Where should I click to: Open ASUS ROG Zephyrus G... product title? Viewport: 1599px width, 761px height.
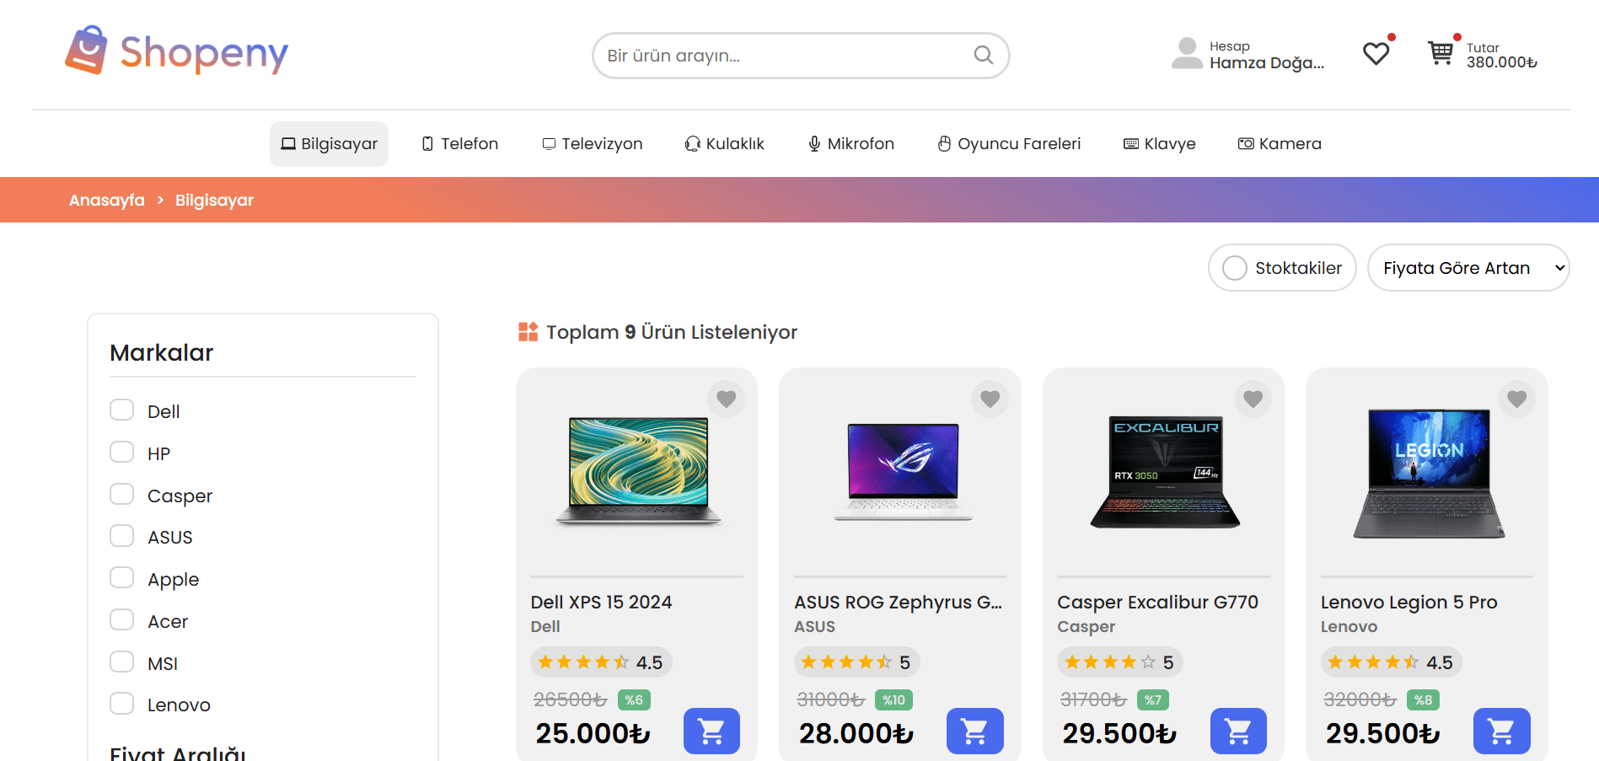click(898, 603)
